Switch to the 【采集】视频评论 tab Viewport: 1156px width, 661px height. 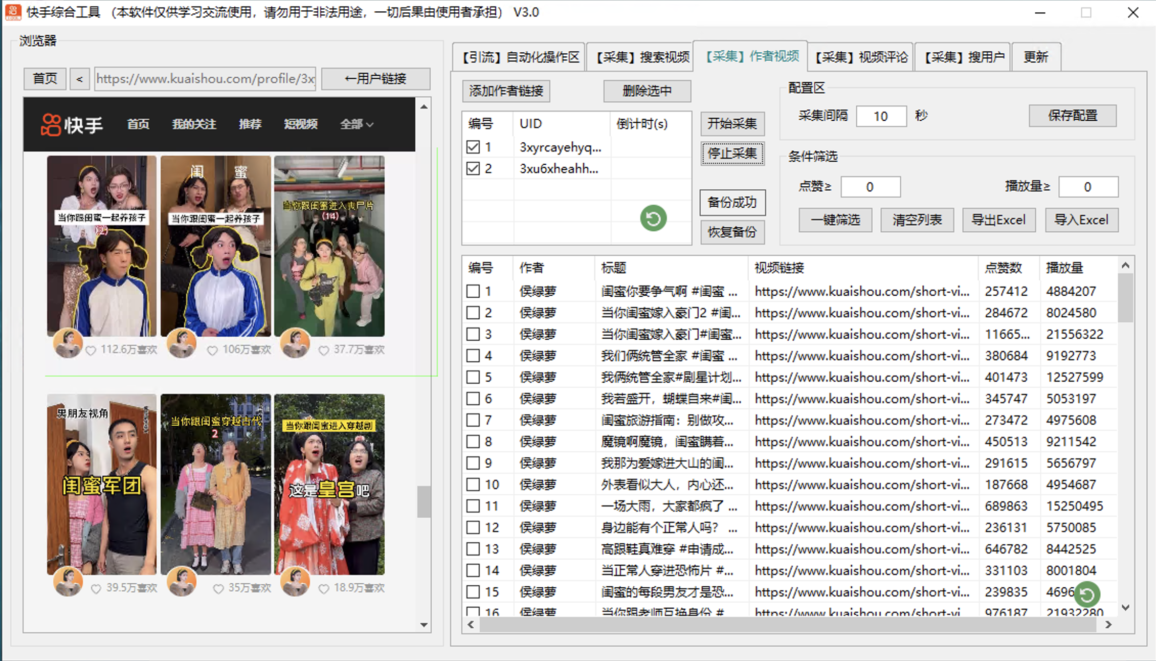click(x=861, y=57)
